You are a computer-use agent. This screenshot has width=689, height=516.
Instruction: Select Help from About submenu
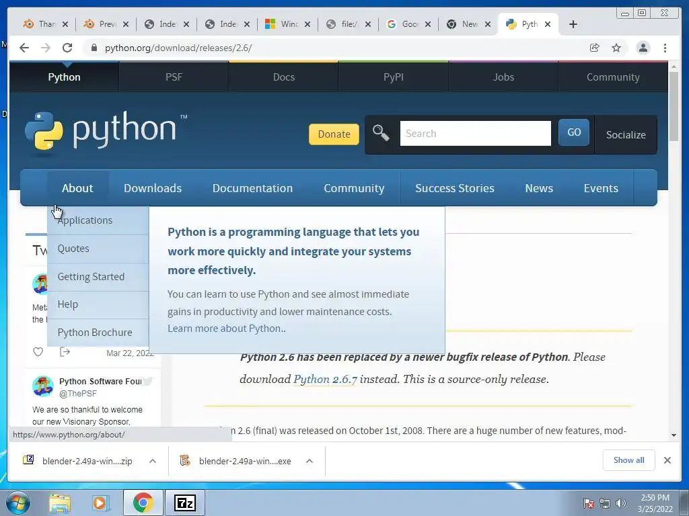(98, 304)
